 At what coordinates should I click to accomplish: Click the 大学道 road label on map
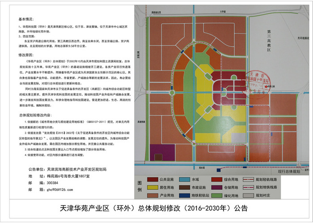click(x=223, y=12)
